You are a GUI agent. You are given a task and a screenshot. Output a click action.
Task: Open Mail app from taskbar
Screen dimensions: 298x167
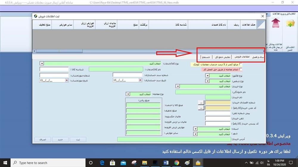(x=123, y=163)
